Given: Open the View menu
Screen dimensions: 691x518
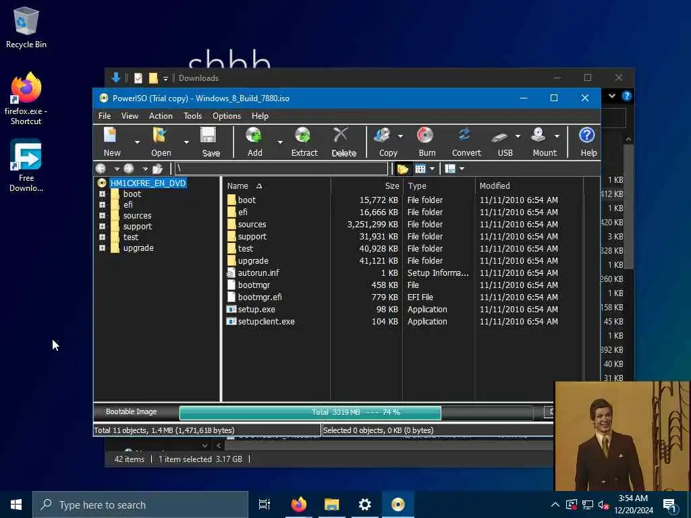Looking at the screenshot, I should pyautogui.click(x=130, y=116).
